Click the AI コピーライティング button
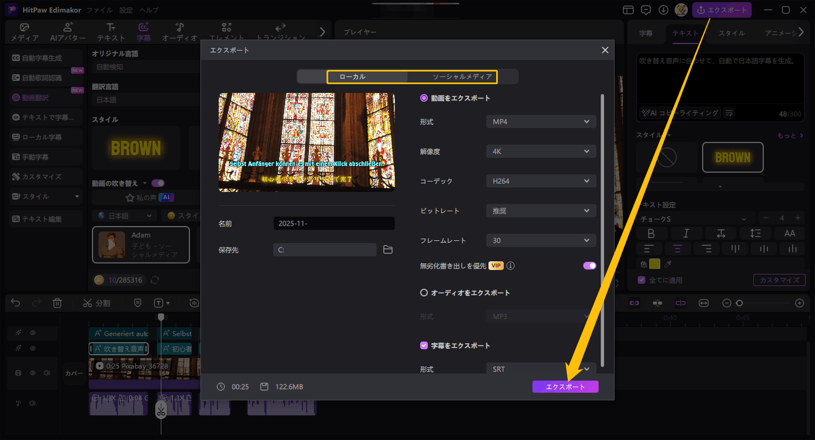 click(679, 113)
